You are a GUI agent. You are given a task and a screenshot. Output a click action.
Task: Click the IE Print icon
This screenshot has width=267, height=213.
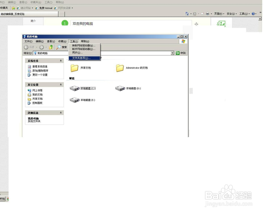pos(207,14)
